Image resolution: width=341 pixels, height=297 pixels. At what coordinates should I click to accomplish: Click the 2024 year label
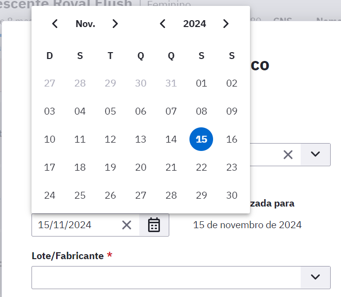194,24
